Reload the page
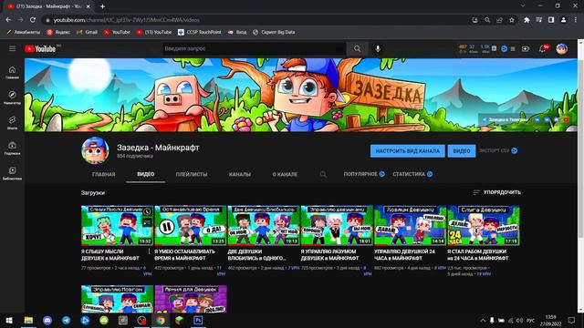Image resolution: width=584 pixels, height=328 pixels. [x=33, y=20]
